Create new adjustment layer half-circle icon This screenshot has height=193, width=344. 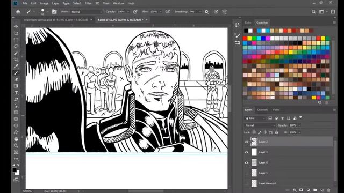(308, 190)
